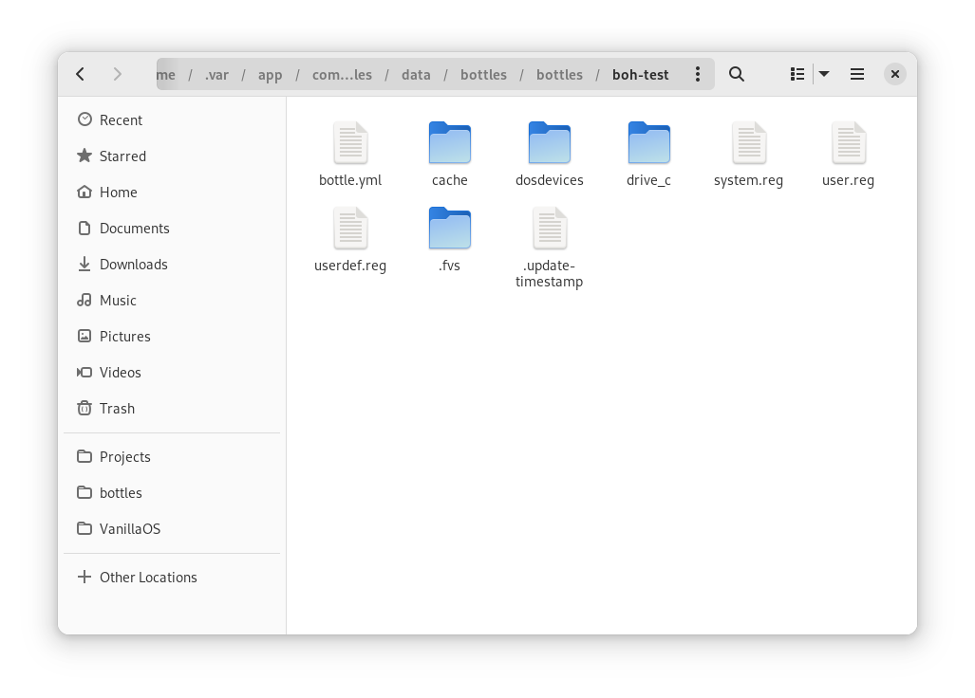The height and width of the screenshot is (698, 975).
Task: Open Videos in the sidebar
Action: pyautogui.click(x=172, y=372)
